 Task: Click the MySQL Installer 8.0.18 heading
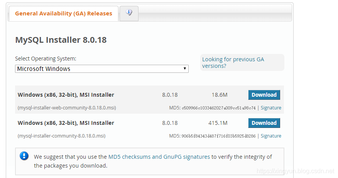(x=61, y=40)
